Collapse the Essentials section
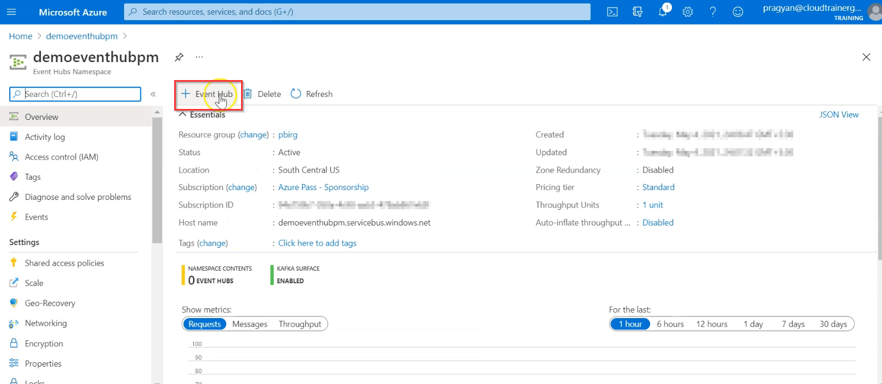882x384 pixels. pos(202,115)
